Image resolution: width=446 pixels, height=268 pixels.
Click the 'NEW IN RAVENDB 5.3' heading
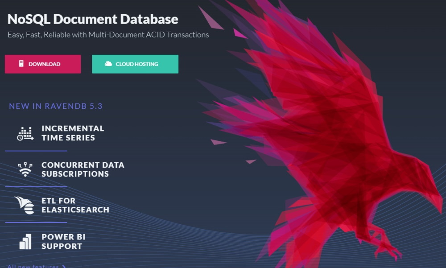tap(56, 106)
